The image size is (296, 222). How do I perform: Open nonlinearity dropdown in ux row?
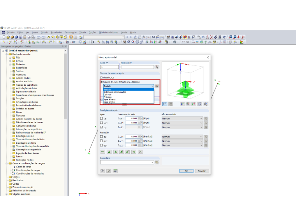(x=182, y=118)
